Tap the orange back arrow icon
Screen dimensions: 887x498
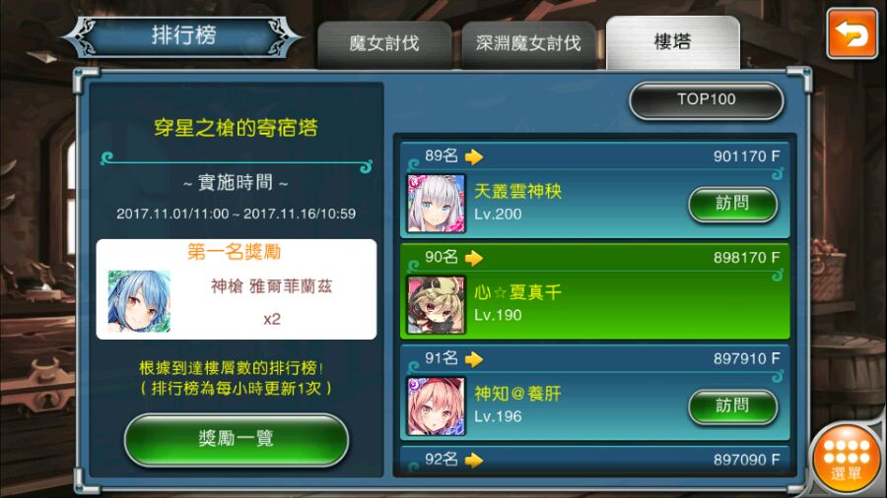tap(852, 33)
